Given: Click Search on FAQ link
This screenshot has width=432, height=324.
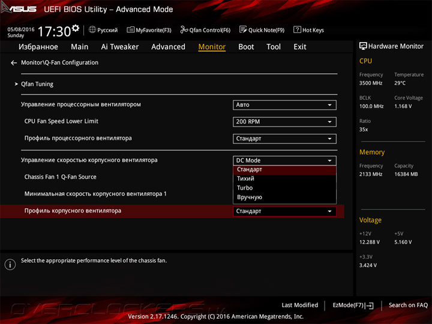Looking at the screenshot, I should 409,305.
